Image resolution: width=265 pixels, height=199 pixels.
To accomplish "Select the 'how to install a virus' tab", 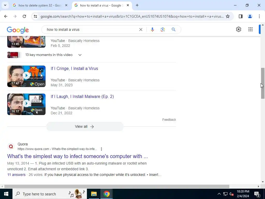I will (x=101, y=5).
